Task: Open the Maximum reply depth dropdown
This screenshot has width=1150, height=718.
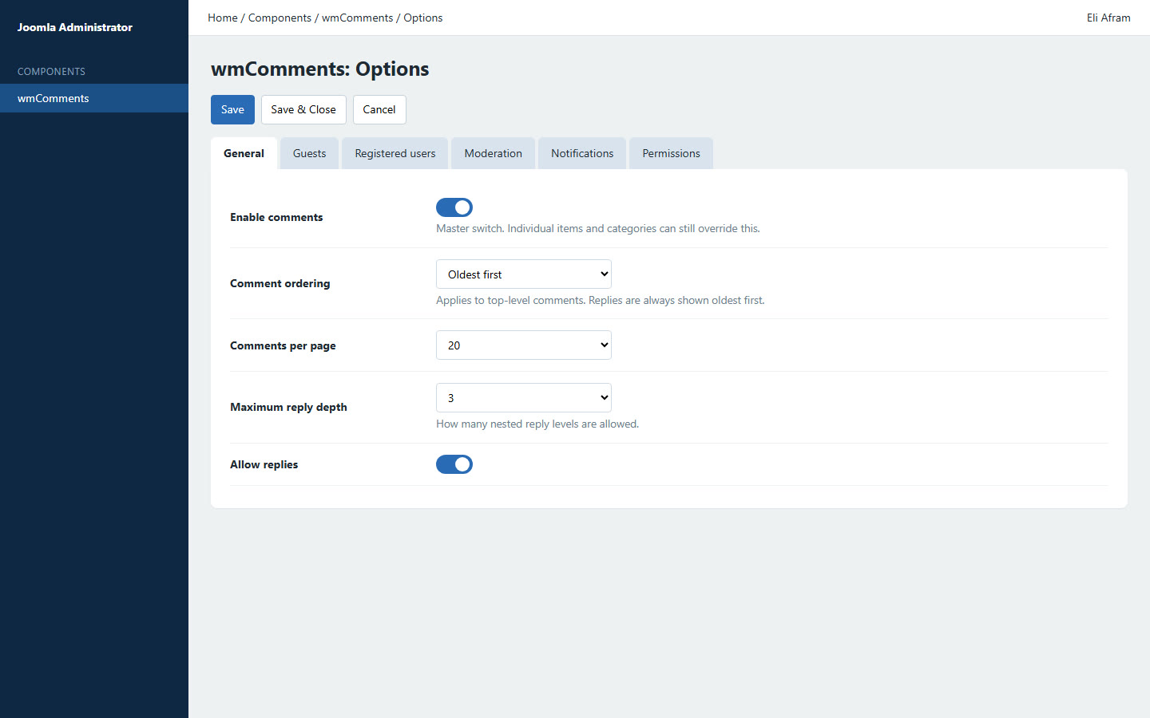Action: [x=524, y=398]
